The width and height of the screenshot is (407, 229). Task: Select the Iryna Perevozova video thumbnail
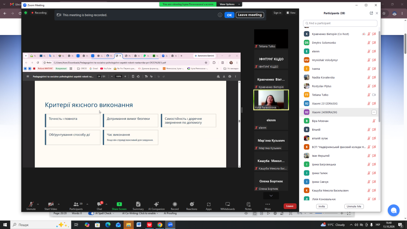point(271,100)
